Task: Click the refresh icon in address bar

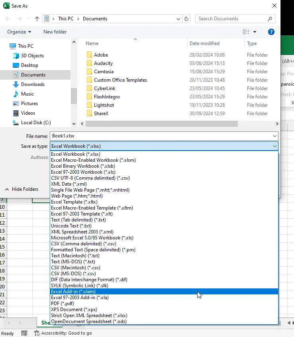Action: pyautogui.click(x=186, y=19)
